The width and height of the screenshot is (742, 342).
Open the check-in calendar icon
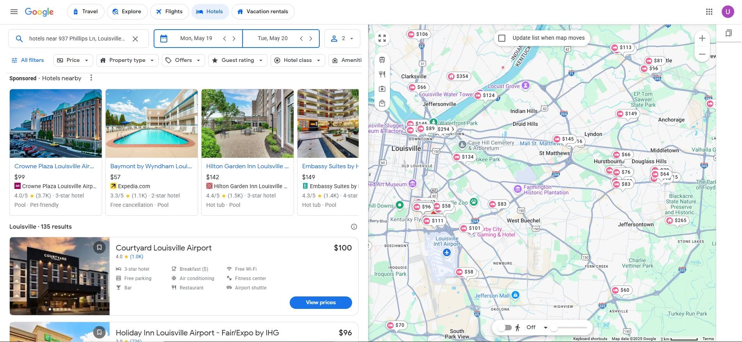pos(164,39)
